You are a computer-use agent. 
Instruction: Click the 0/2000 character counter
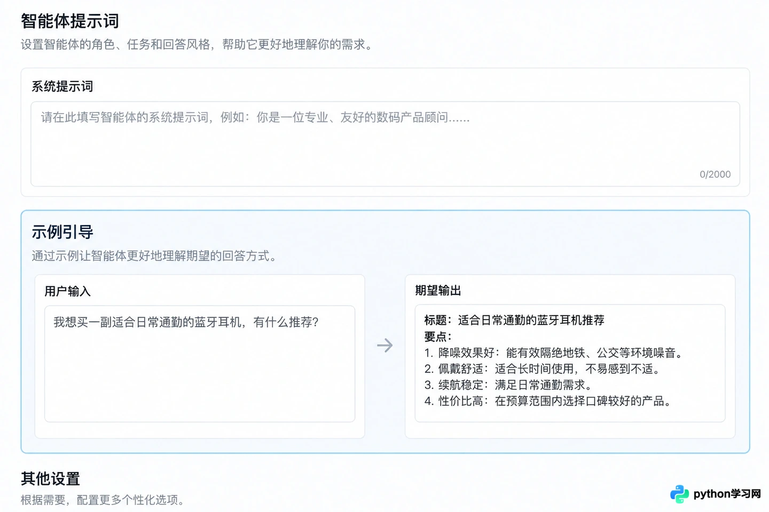coord(715,174)
